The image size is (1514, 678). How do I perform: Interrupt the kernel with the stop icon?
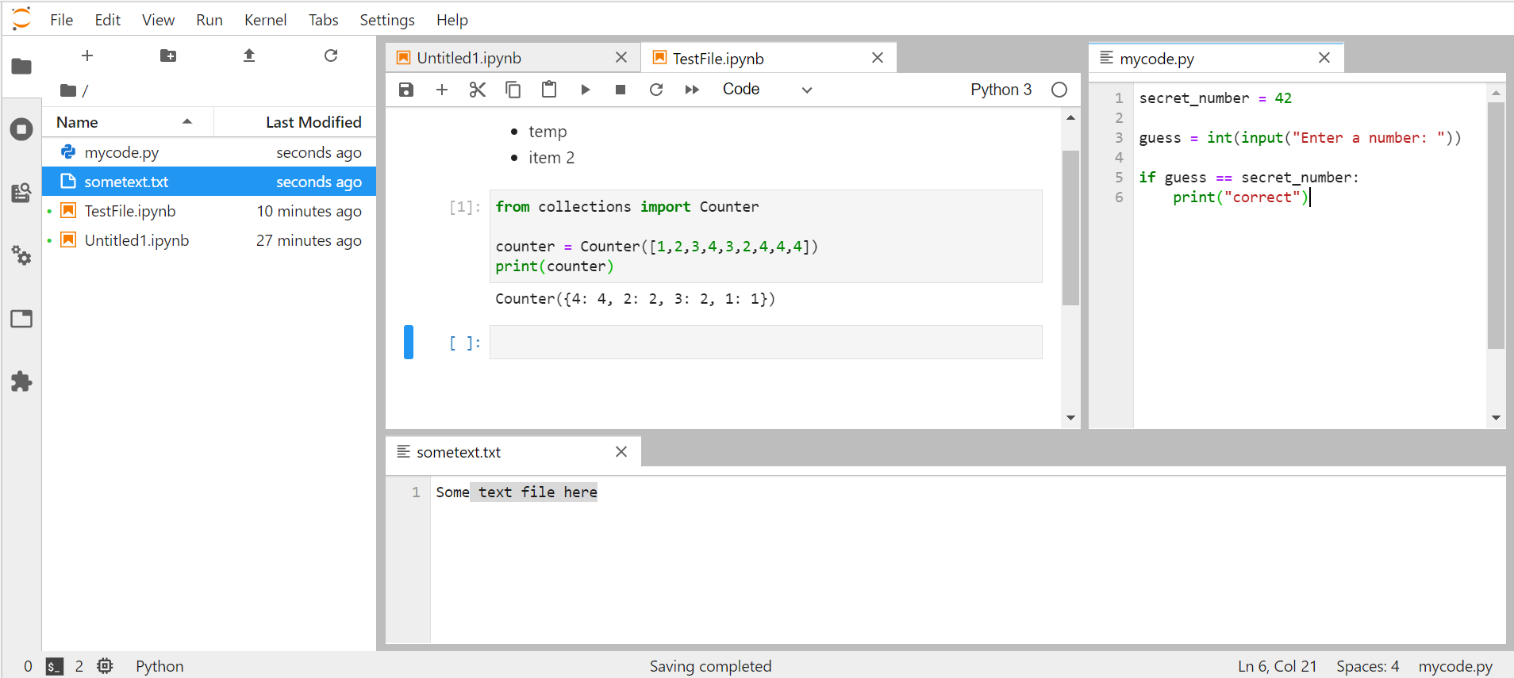(621, 90)
